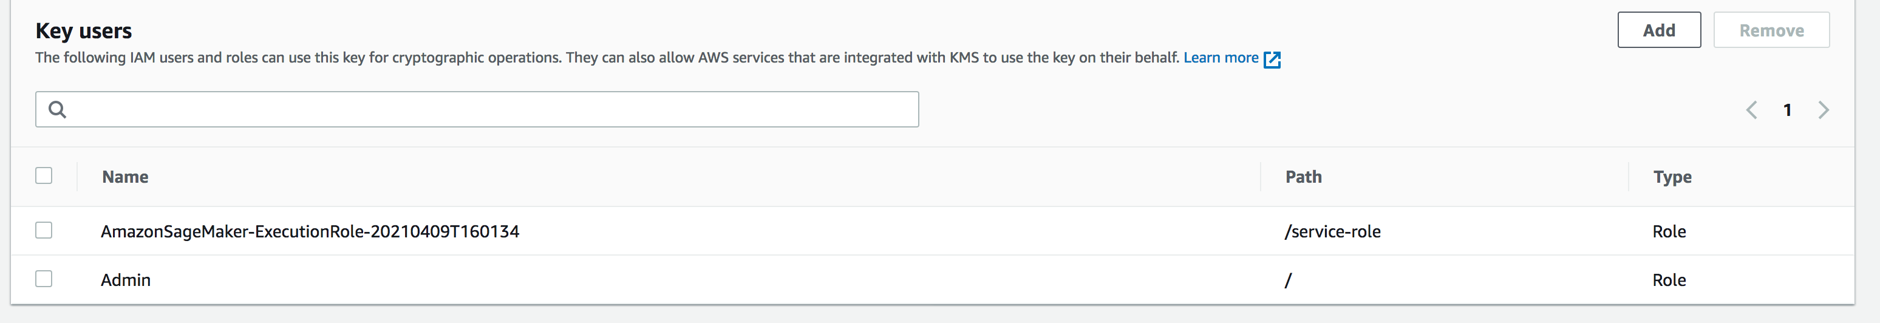Focus the key users search field
Screen dimensions: 1880x323
489,109
